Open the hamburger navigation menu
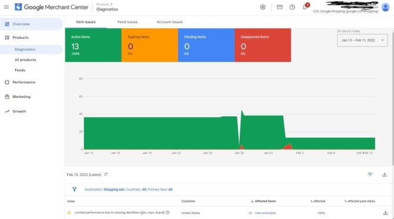The width and height of the screenshot is (394, 219). point(6,7)
